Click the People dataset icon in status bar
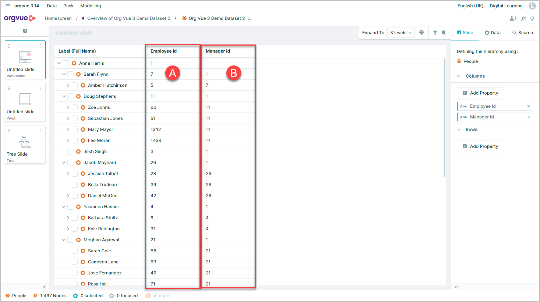This screenshot has width=540, height=302. pos(8,296)
